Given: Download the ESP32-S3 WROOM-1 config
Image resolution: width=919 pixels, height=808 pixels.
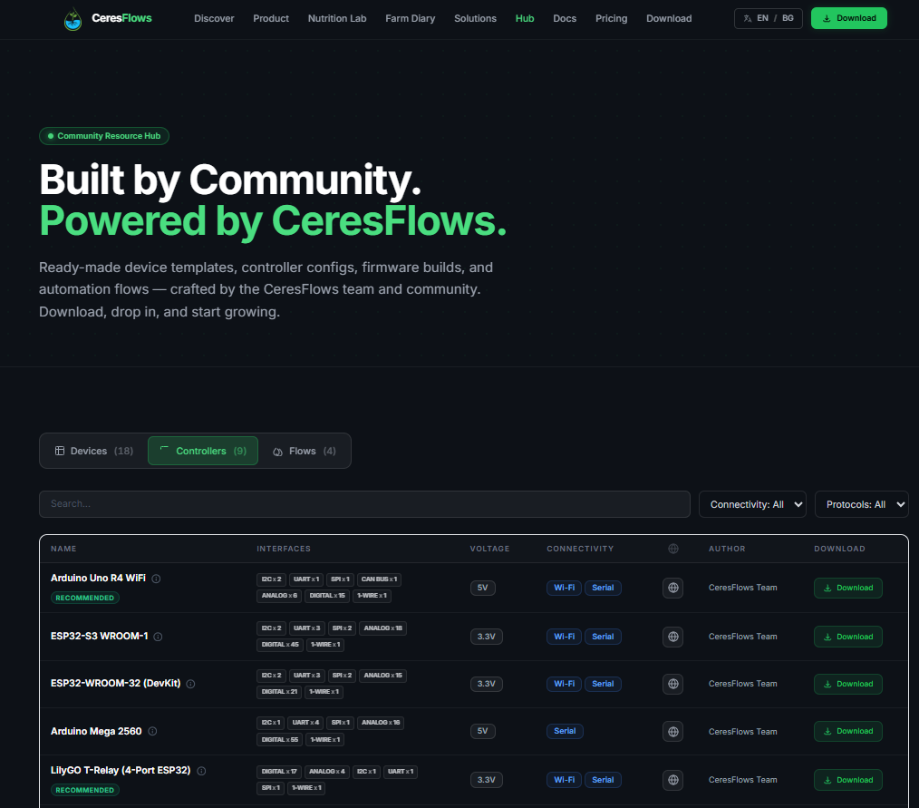Looking at the screenshot, I should 848,637.
